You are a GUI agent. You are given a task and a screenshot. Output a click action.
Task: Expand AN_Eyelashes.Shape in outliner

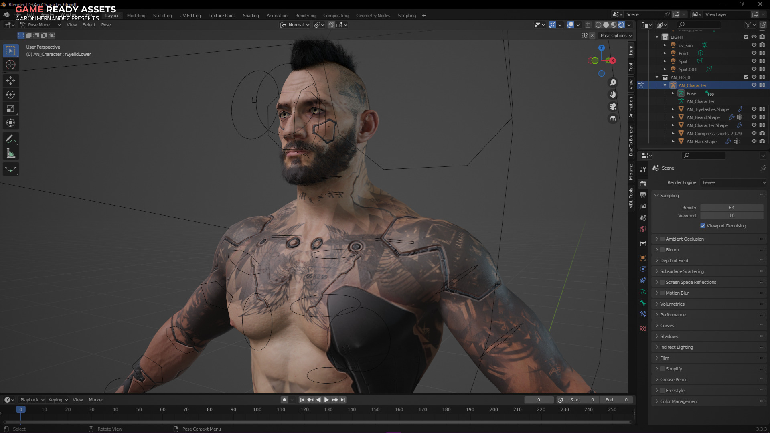[x=673, y=109]
